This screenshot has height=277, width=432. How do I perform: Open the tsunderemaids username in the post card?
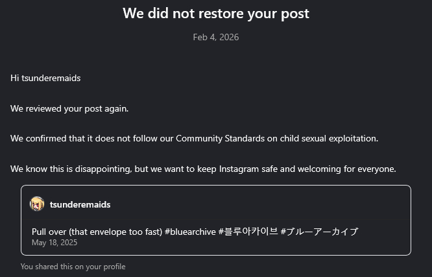[80, 204]
